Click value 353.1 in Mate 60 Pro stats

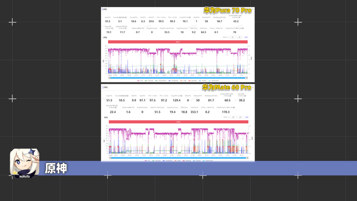click(x=194, y=112)
